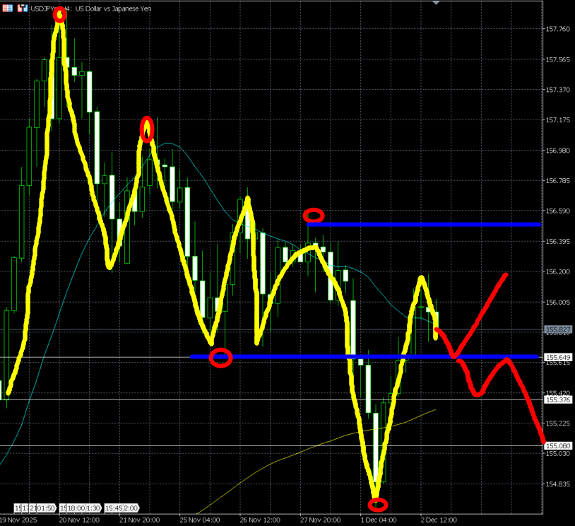This screenshot has height=526, width=575.
Task: Click the chart shift triangle marker at top
Action: point(436,3)
